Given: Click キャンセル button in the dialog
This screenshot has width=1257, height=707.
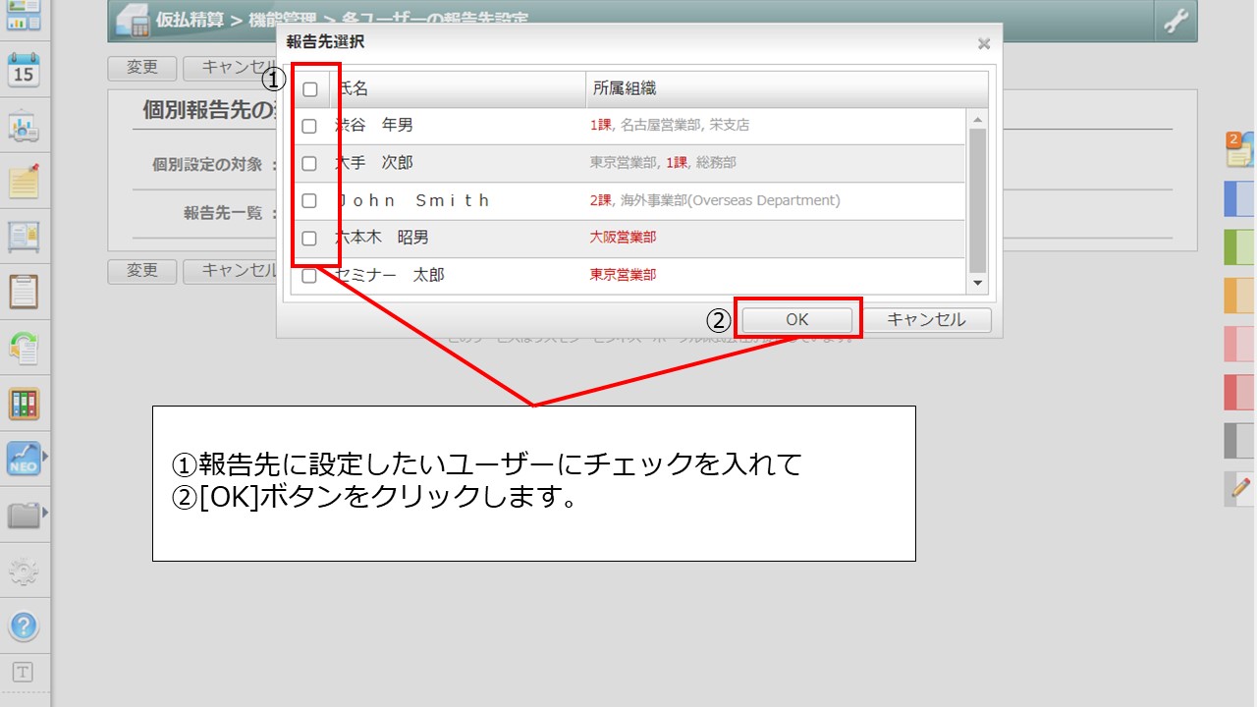Looking at the screenshot, I should (926, 319).
